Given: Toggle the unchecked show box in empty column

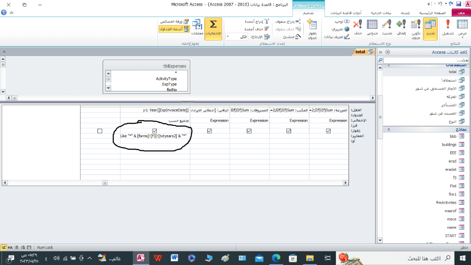Looking at the screenshot, I should coord(100,131).
